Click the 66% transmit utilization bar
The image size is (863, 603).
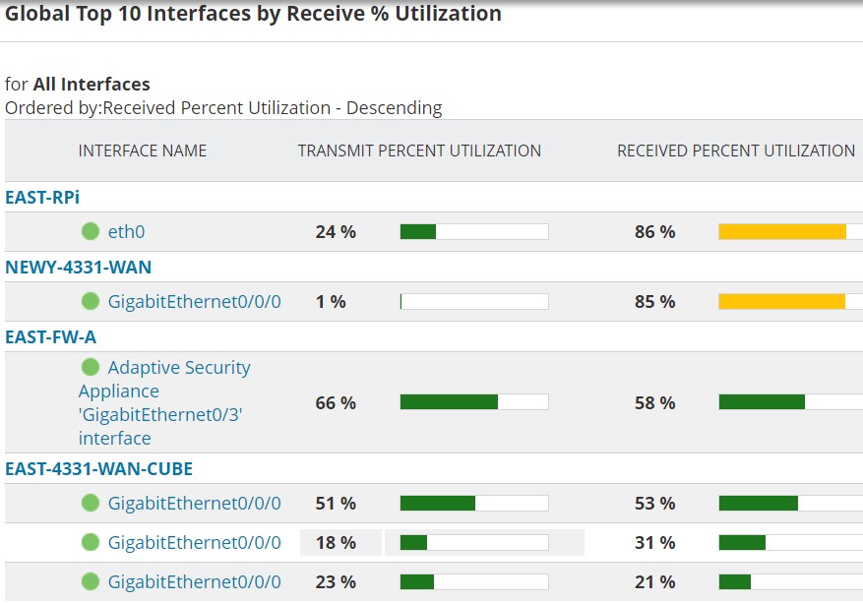point(473,402)
